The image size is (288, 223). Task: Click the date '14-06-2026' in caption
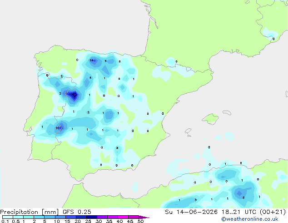[197, 212]
